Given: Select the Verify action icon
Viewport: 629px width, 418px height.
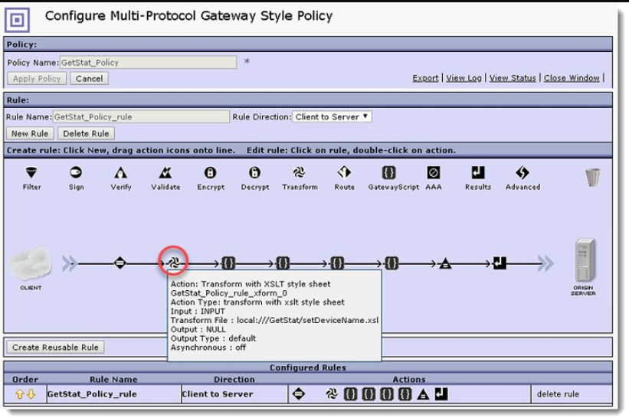Looking at the screenshot, I should (x=121, y=173).
